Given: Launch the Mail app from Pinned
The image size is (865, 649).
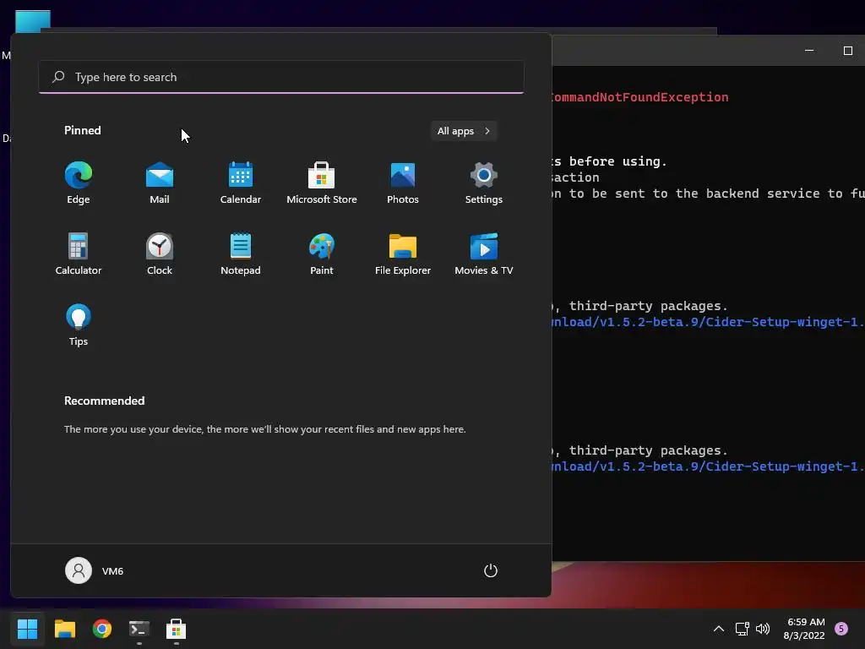Looking at the screenshot, I should 160,183.
